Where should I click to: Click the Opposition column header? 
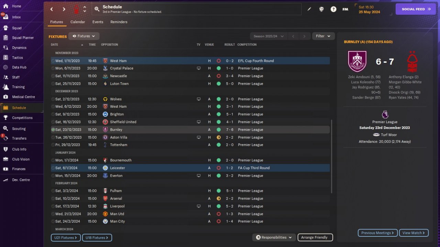pyautogui.click(x=109, y=45)
